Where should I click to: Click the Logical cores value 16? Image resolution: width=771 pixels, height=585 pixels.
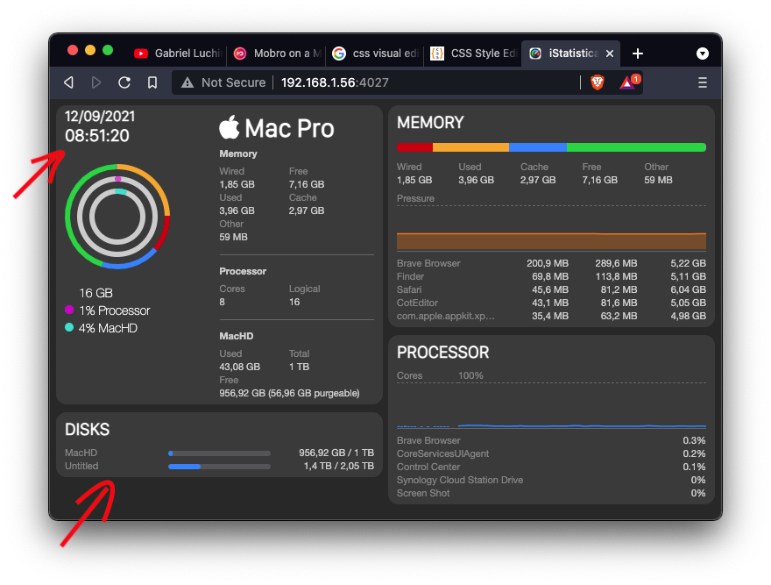click(294, 302)
